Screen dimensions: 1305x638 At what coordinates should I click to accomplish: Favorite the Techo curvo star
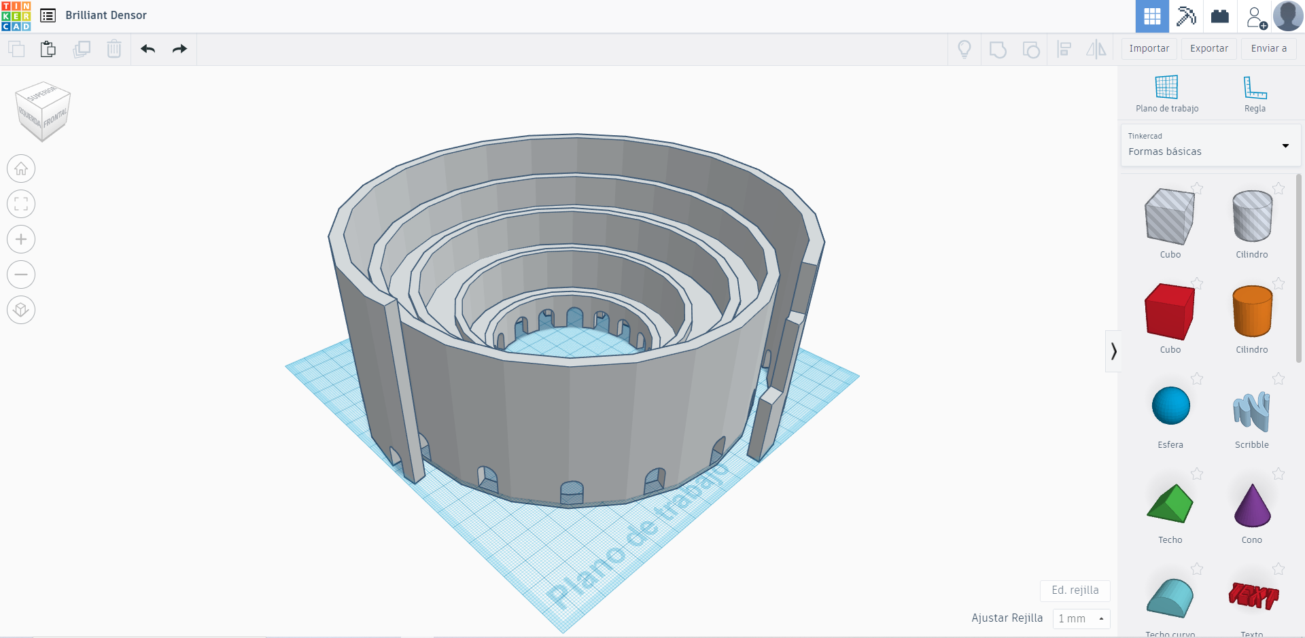[x=1197, y=569]
